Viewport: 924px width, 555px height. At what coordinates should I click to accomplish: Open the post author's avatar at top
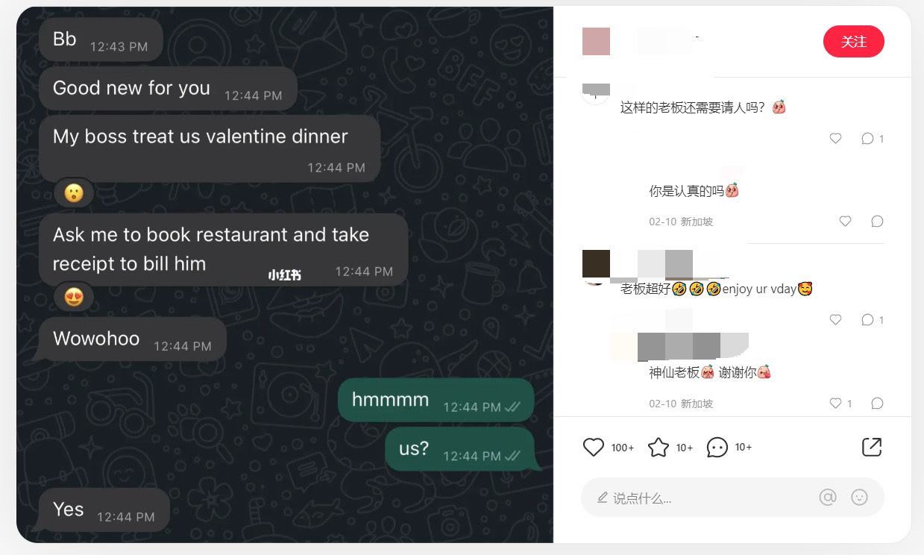pos(596,41)
